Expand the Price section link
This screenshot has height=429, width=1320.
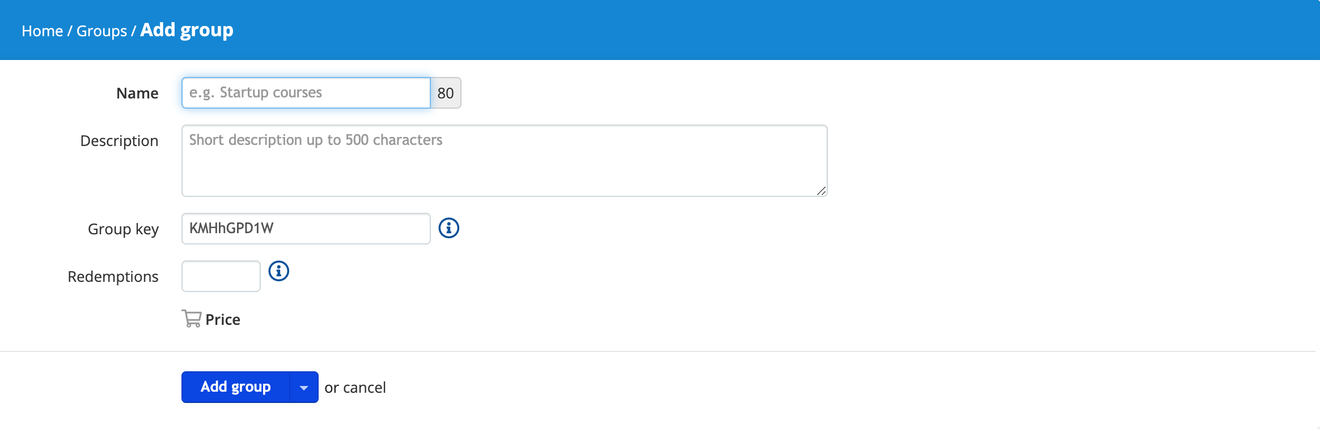pos(222,320)
